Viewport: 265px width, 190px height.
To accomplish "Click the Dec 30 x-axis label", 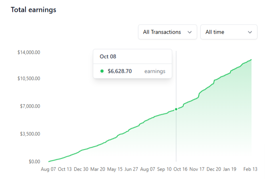I will tap(81, 169).
